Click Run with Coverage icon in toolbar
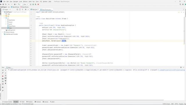This screenshot has height=105, width=186. 35,4
